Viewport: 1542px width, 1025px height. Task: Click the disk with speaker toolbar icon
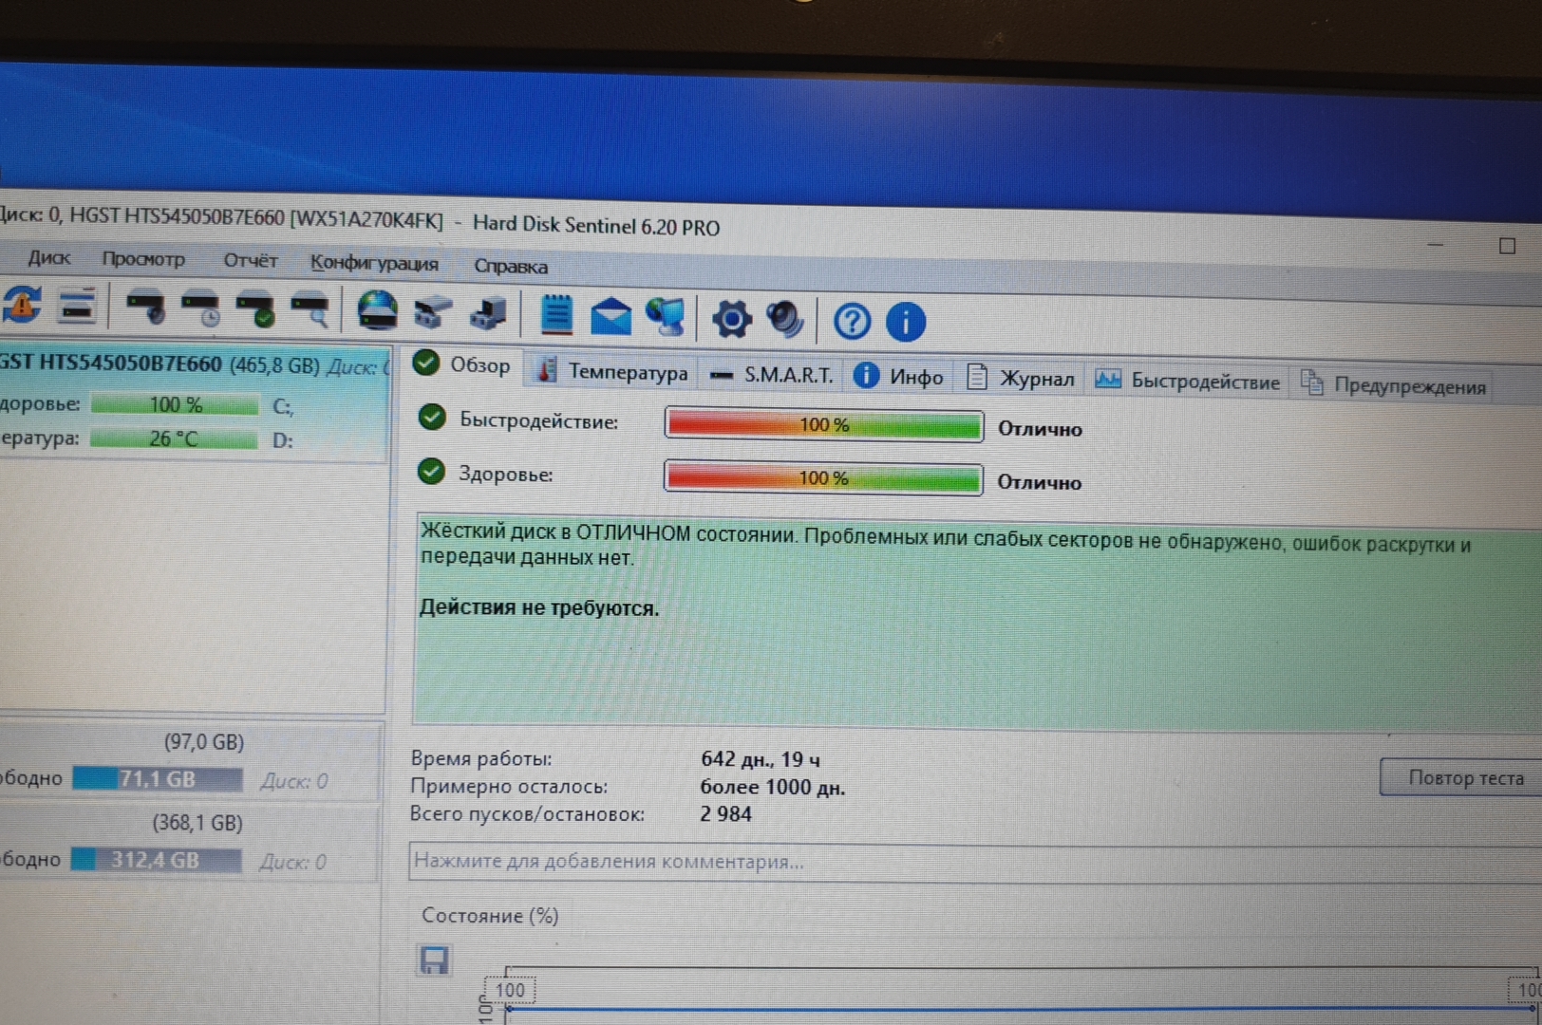click(x=146, y=308)
